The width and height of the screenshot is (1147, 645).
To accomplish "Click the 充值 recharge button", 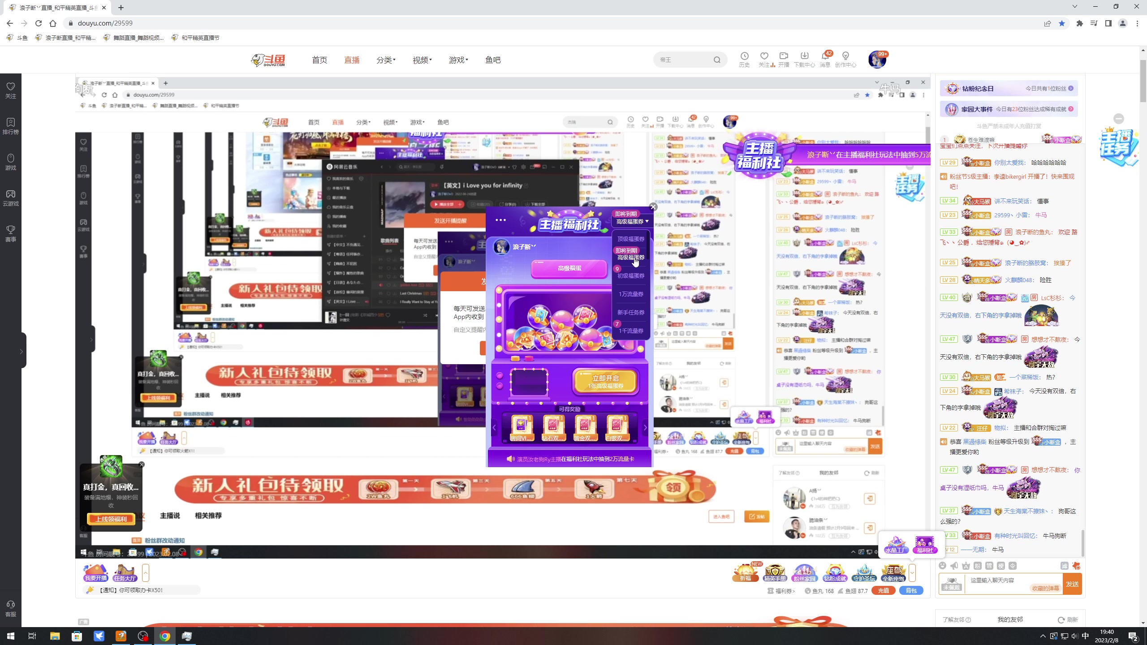I will click(884, 591).
